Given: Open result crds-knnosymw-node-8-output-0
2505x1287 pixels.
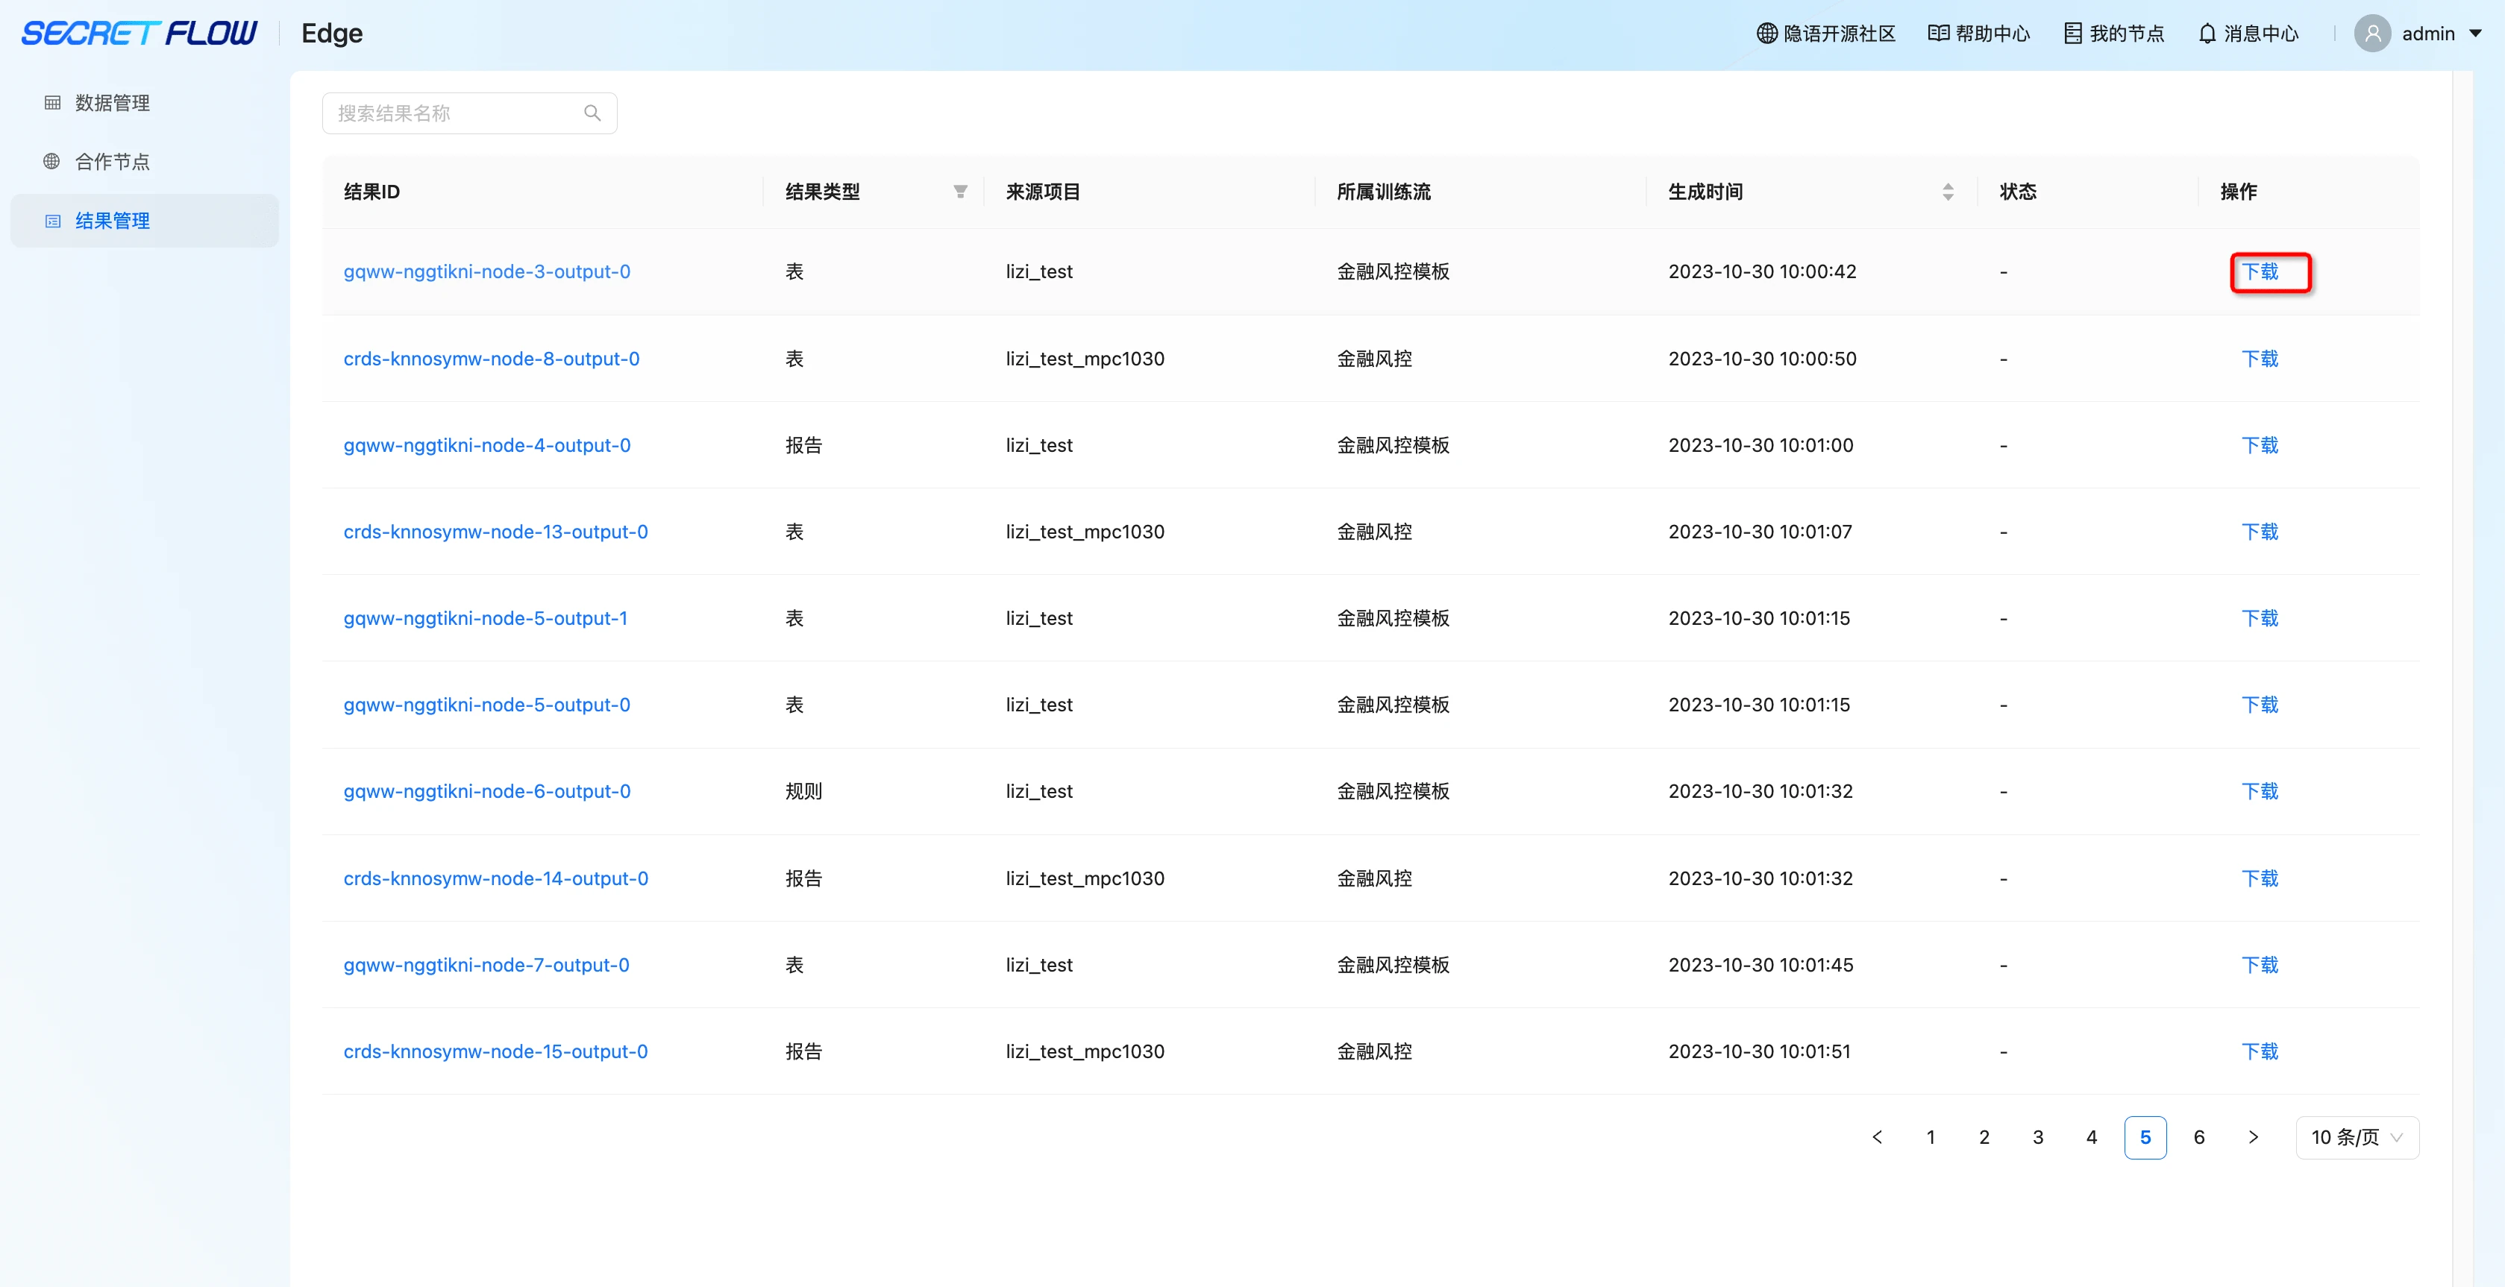Looking at the screenshot, I should [x=491, y=359].
